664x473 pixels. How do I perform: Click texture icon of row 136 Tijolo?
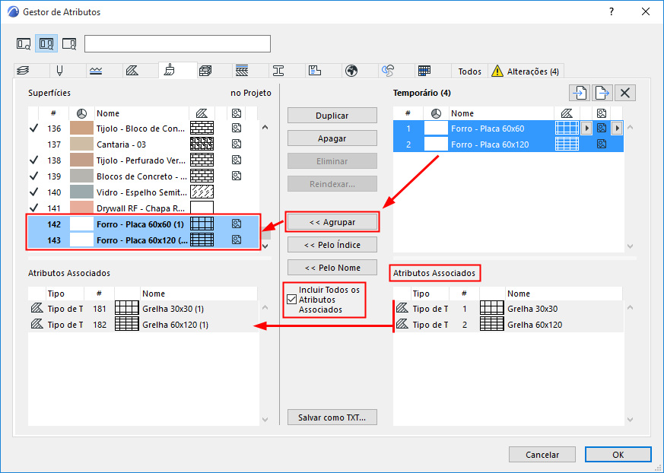pyautogui.click(x=237, y=129)
